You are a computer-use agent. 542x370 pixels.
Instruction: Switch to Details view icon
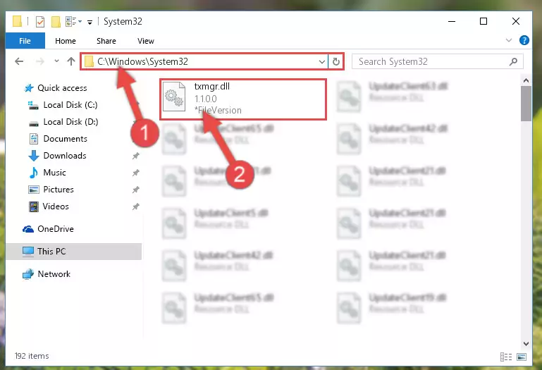(506, 357)
